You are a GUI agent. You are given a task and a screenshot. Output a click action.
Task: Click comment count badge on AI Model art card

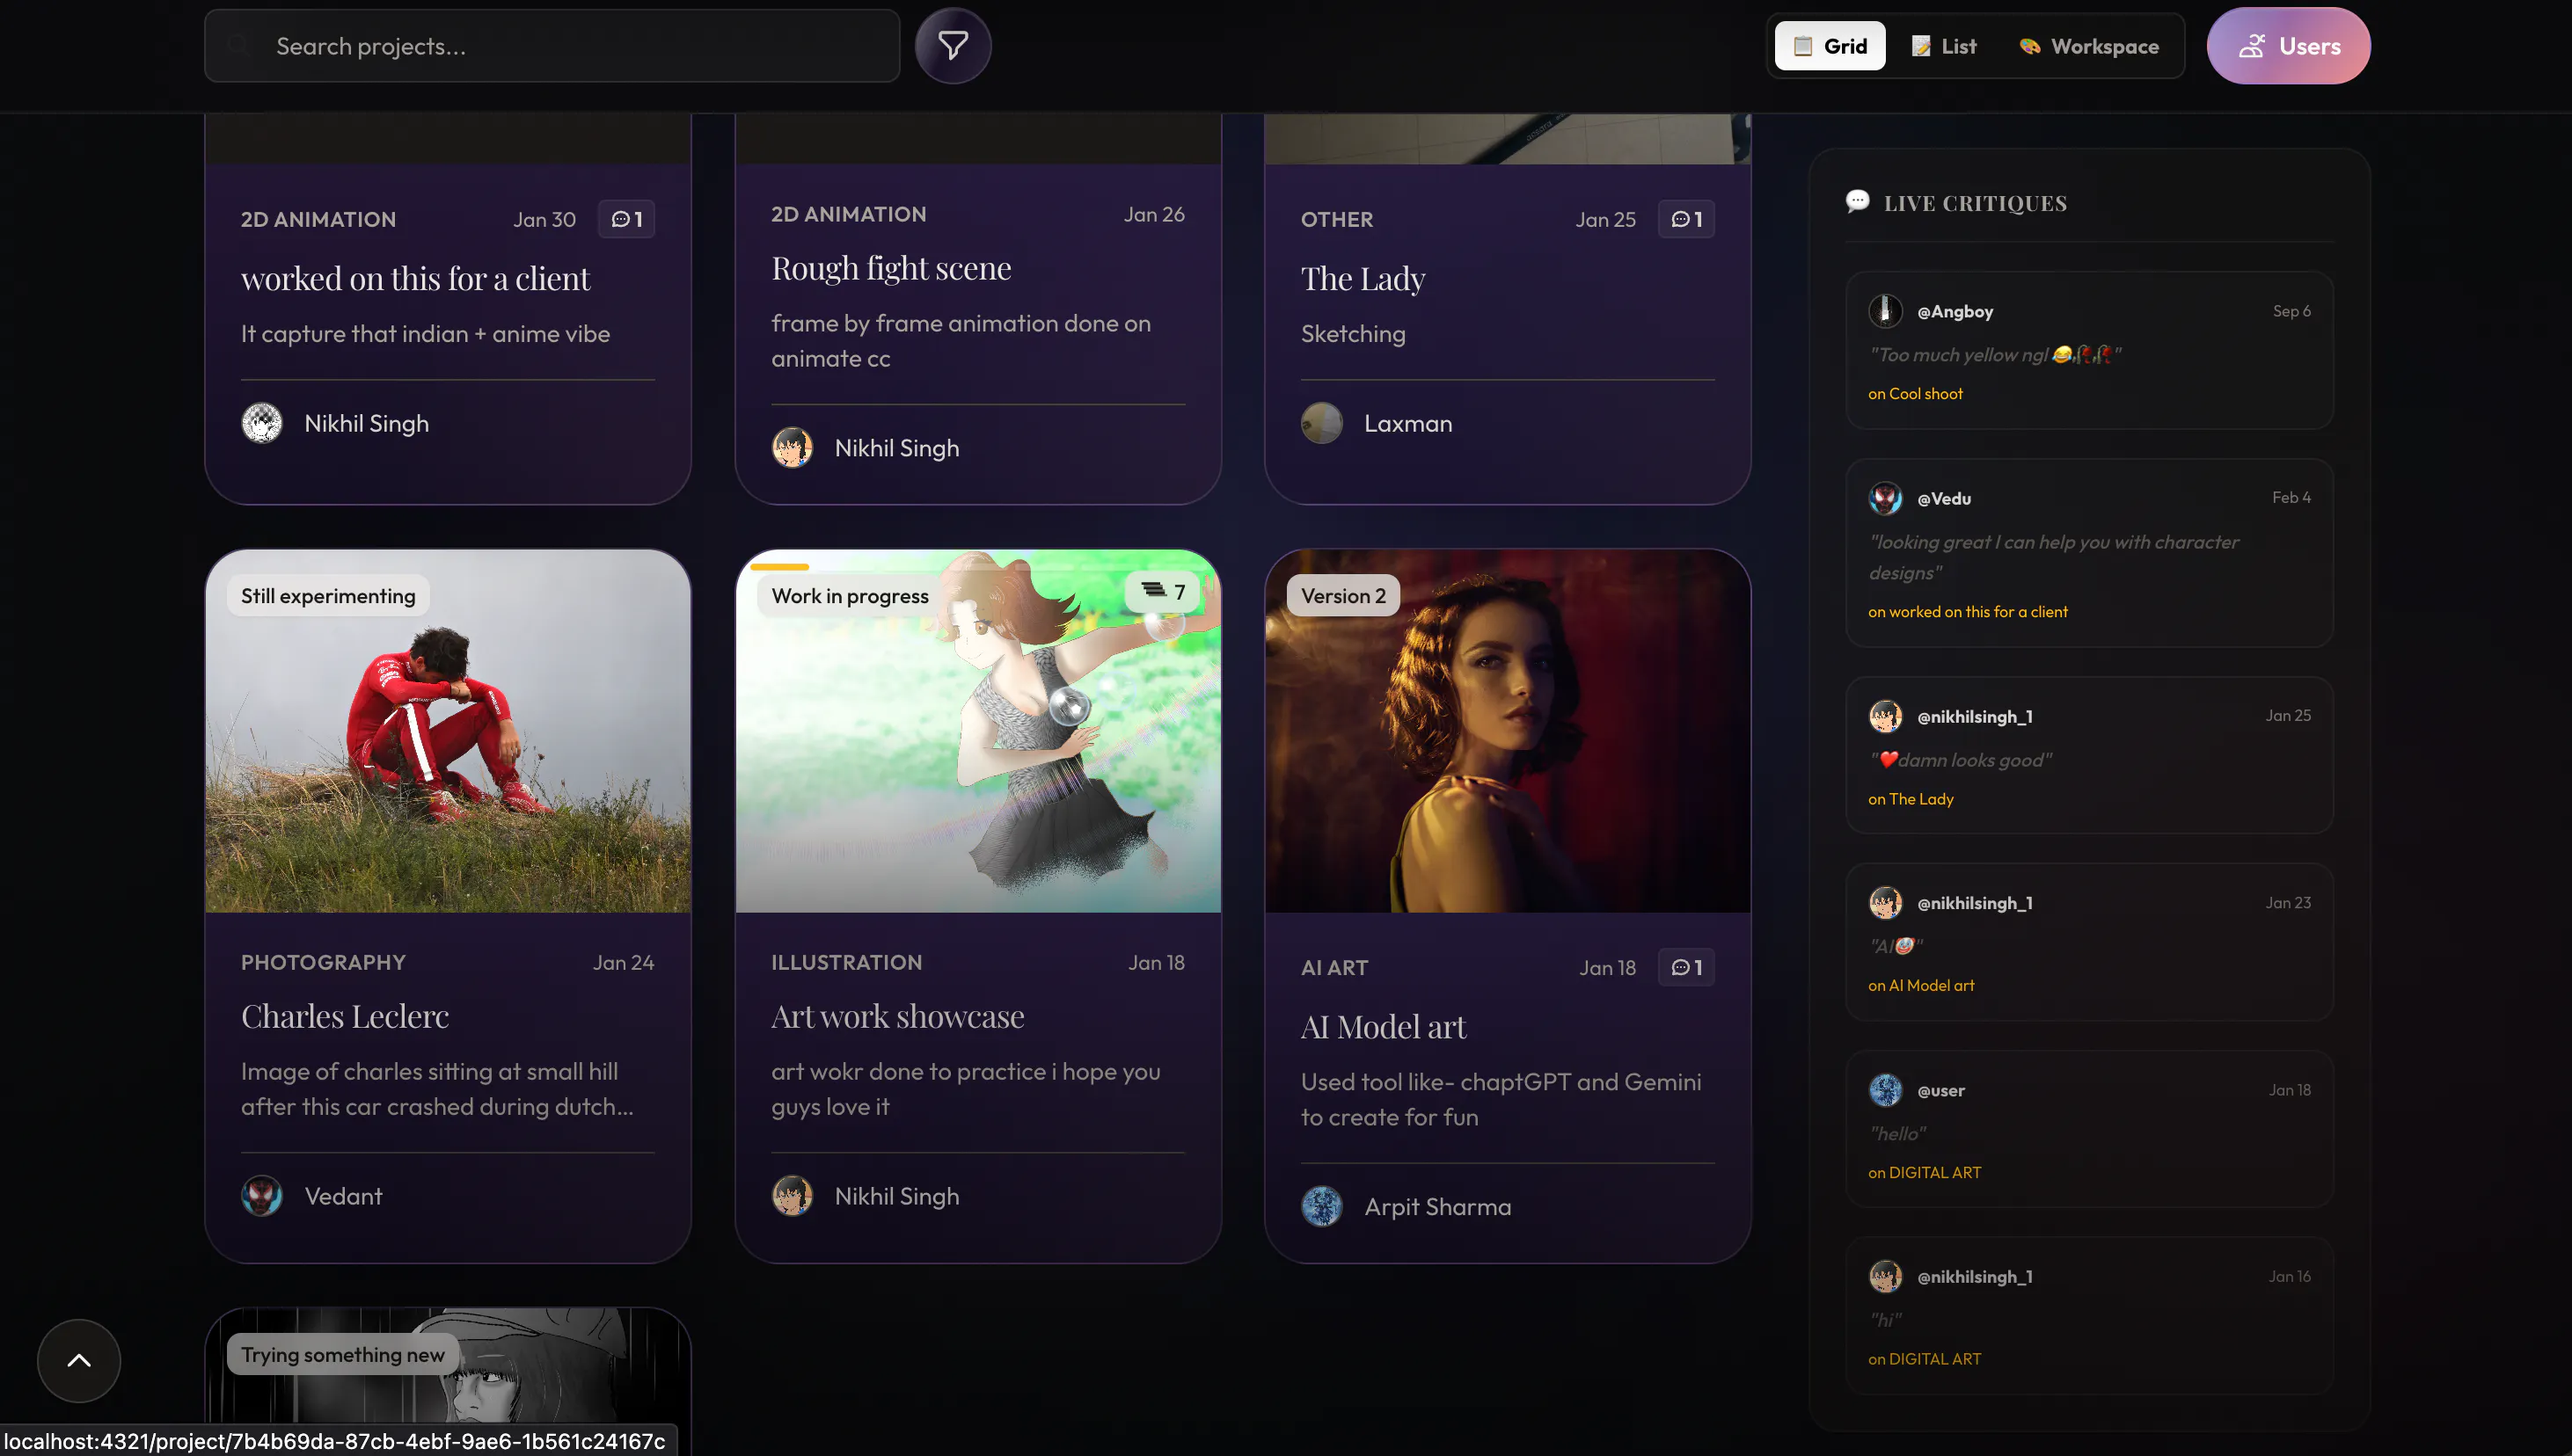(x=1686, y=967)
